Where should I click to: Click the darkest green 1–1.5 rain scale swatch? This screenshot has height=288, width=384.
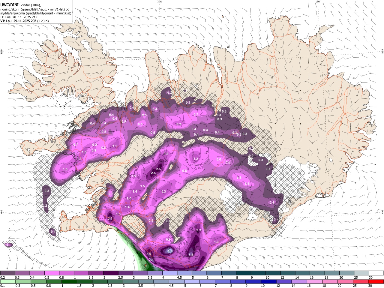click(69, 282)
